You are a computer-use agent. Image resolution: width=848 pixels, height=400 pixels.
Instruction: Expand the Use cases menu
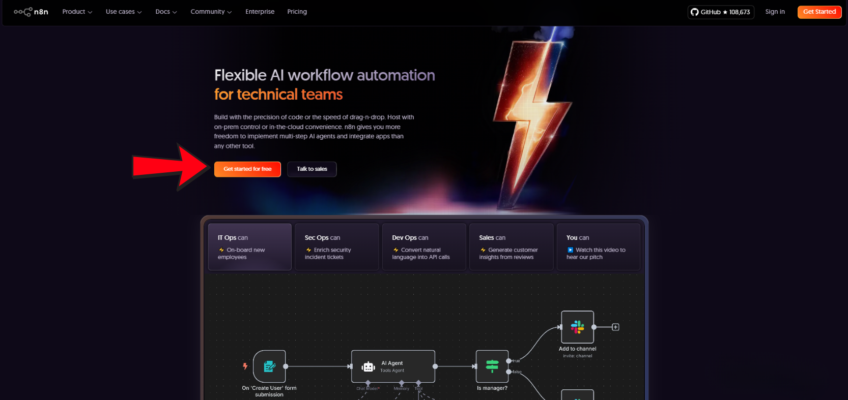(124, 12)
